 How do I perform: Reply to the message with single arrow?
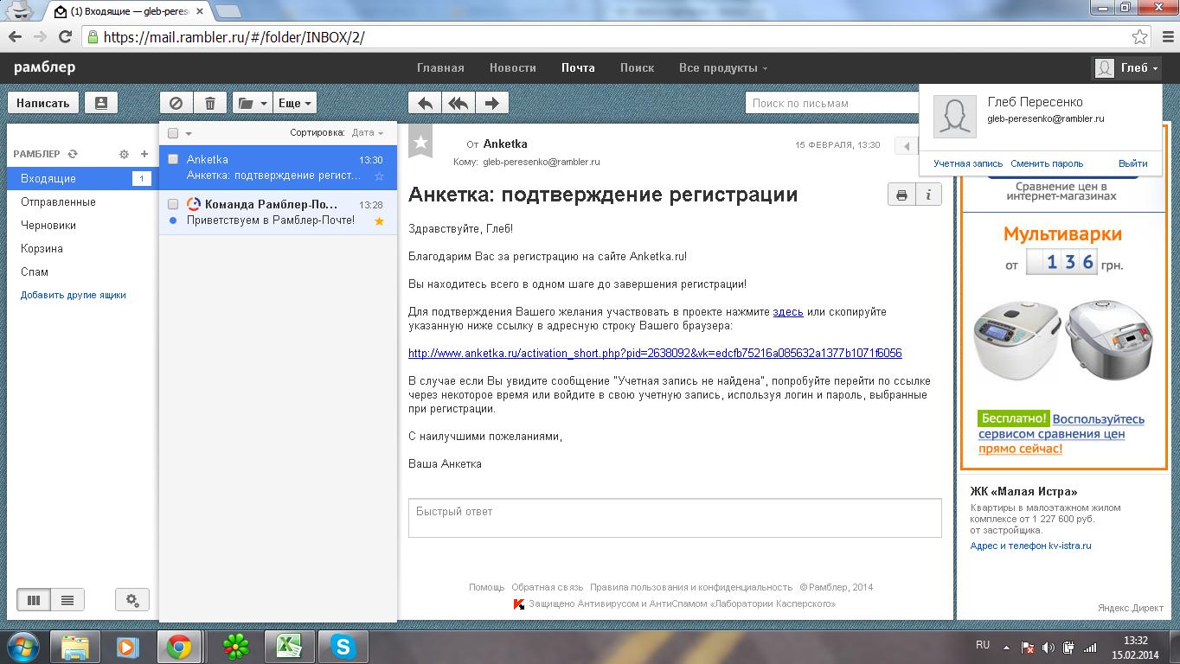pyautogui.click(x=425, y=103)
